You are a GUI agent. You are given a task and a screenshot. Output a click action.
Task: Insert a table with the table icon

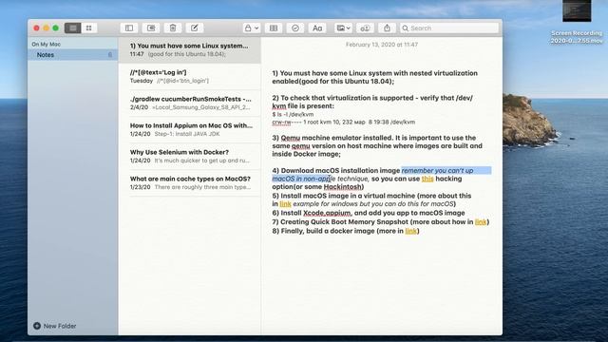[x=274, y=28]
